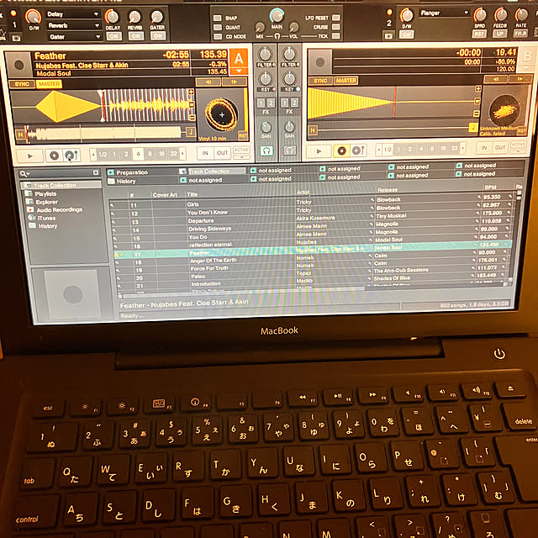
Task: Toggle DELAY effect ON button
Action: pyautogui.click(x=114, y=36)
